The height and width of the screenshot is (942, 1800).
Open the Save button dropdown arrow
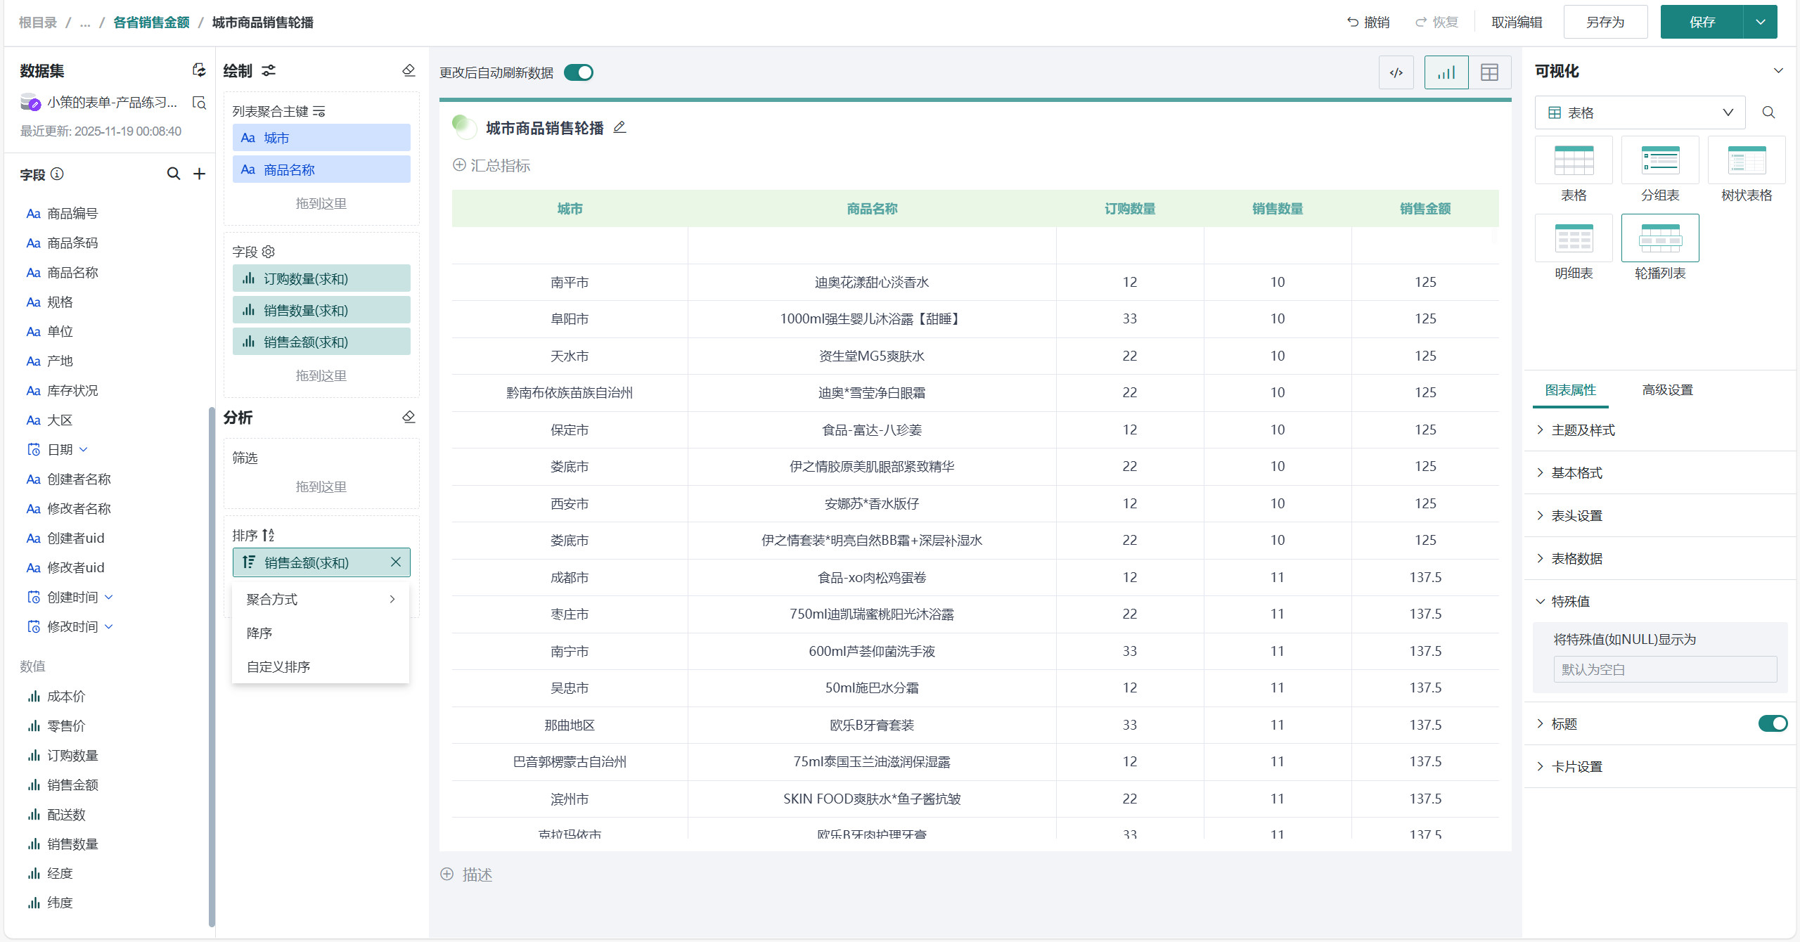1761,22
